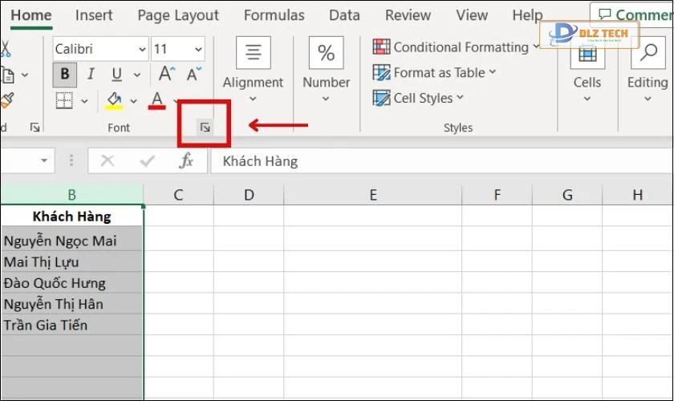Select column D header
674x401 pixels.
click(x=249, y=195)
